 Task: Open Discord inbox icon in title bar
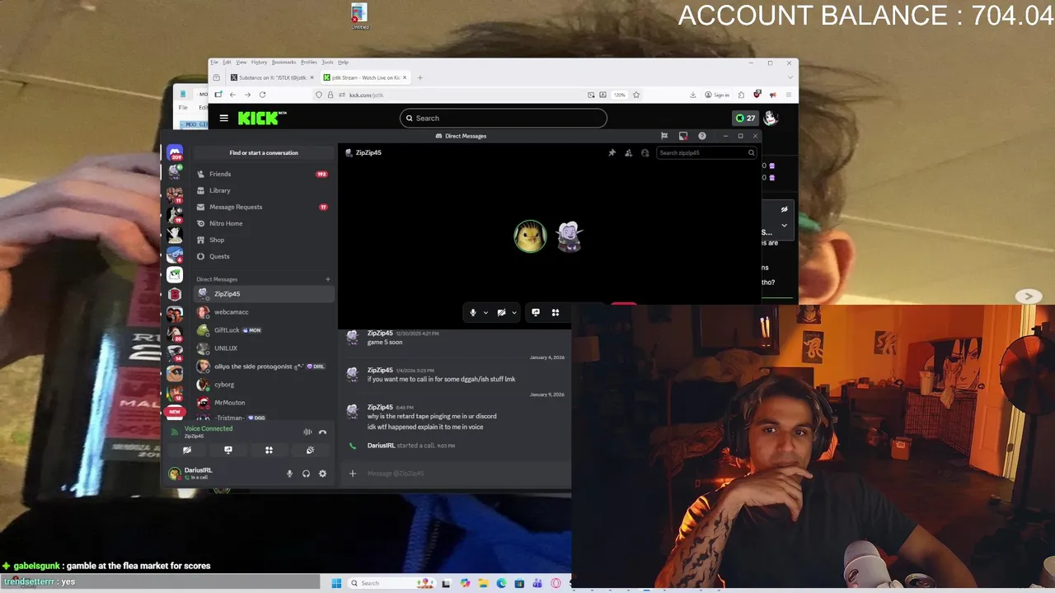point(682,136)
